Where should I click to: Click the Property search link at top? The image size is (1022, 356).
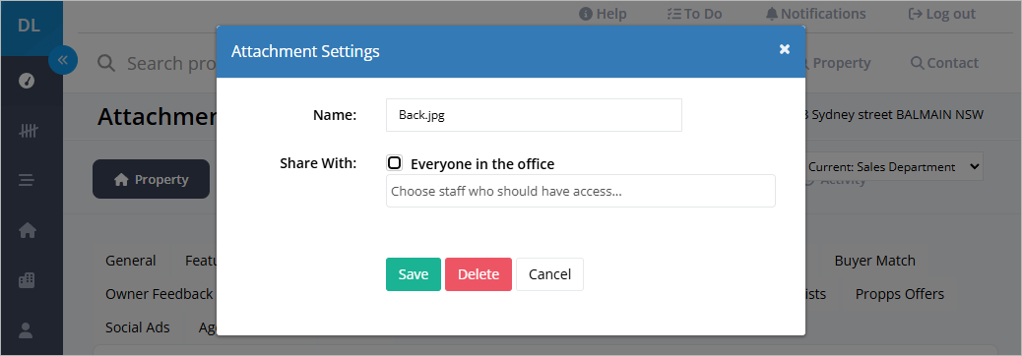[x=838, y=63]
